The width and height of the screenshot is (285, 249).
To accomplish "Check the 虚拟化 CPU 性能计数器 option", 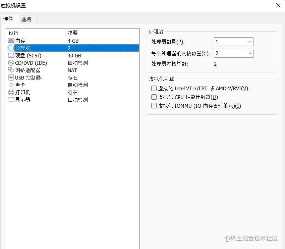I will click(154, 97).
